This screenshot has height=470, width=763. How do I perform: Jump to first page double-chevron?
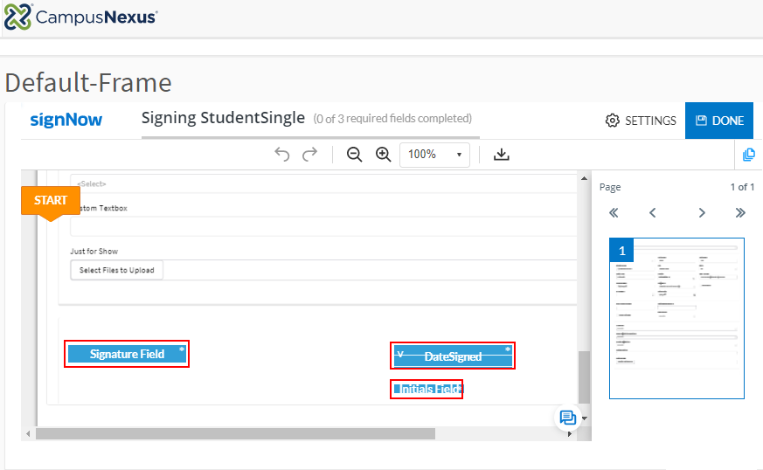[614, 212]
